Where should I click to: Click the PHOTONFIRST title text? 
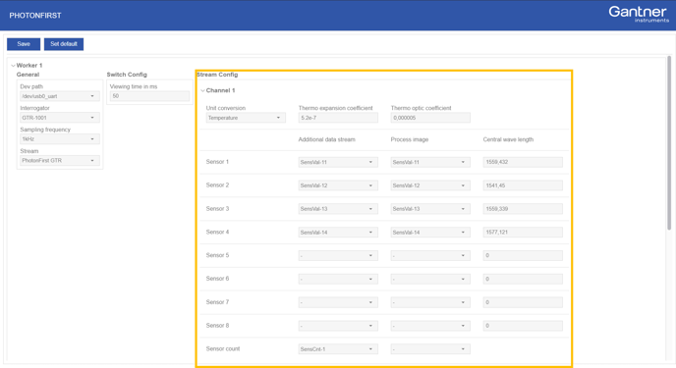35,16
